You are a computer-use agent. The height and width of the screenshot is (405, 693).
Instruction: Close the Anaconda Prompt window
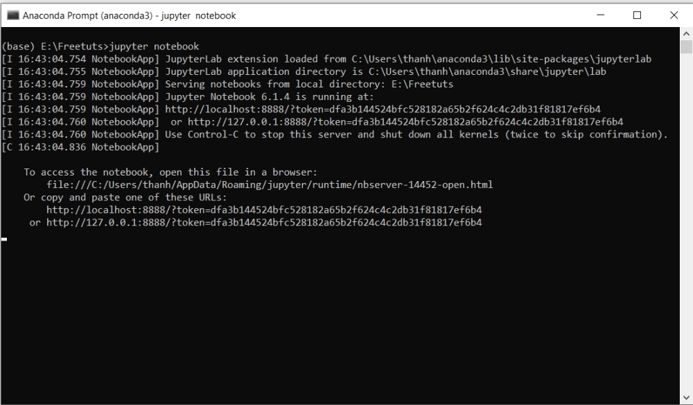click(674, 15)
